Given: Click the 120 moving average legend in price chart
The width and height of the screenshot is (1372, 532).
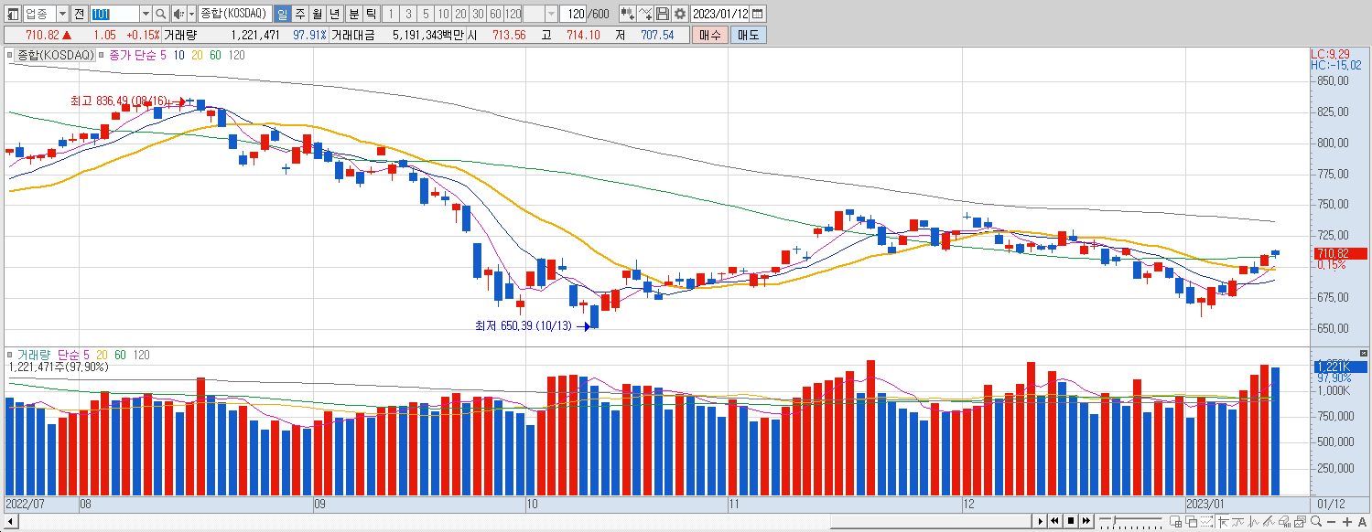Looking at the screenshot, I should (236, 55).
